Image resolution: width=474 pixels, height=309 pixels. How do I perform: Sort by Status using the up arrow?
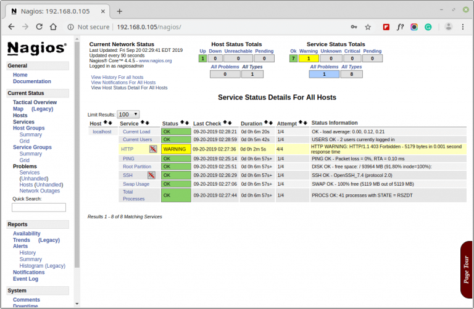[182, 123]
